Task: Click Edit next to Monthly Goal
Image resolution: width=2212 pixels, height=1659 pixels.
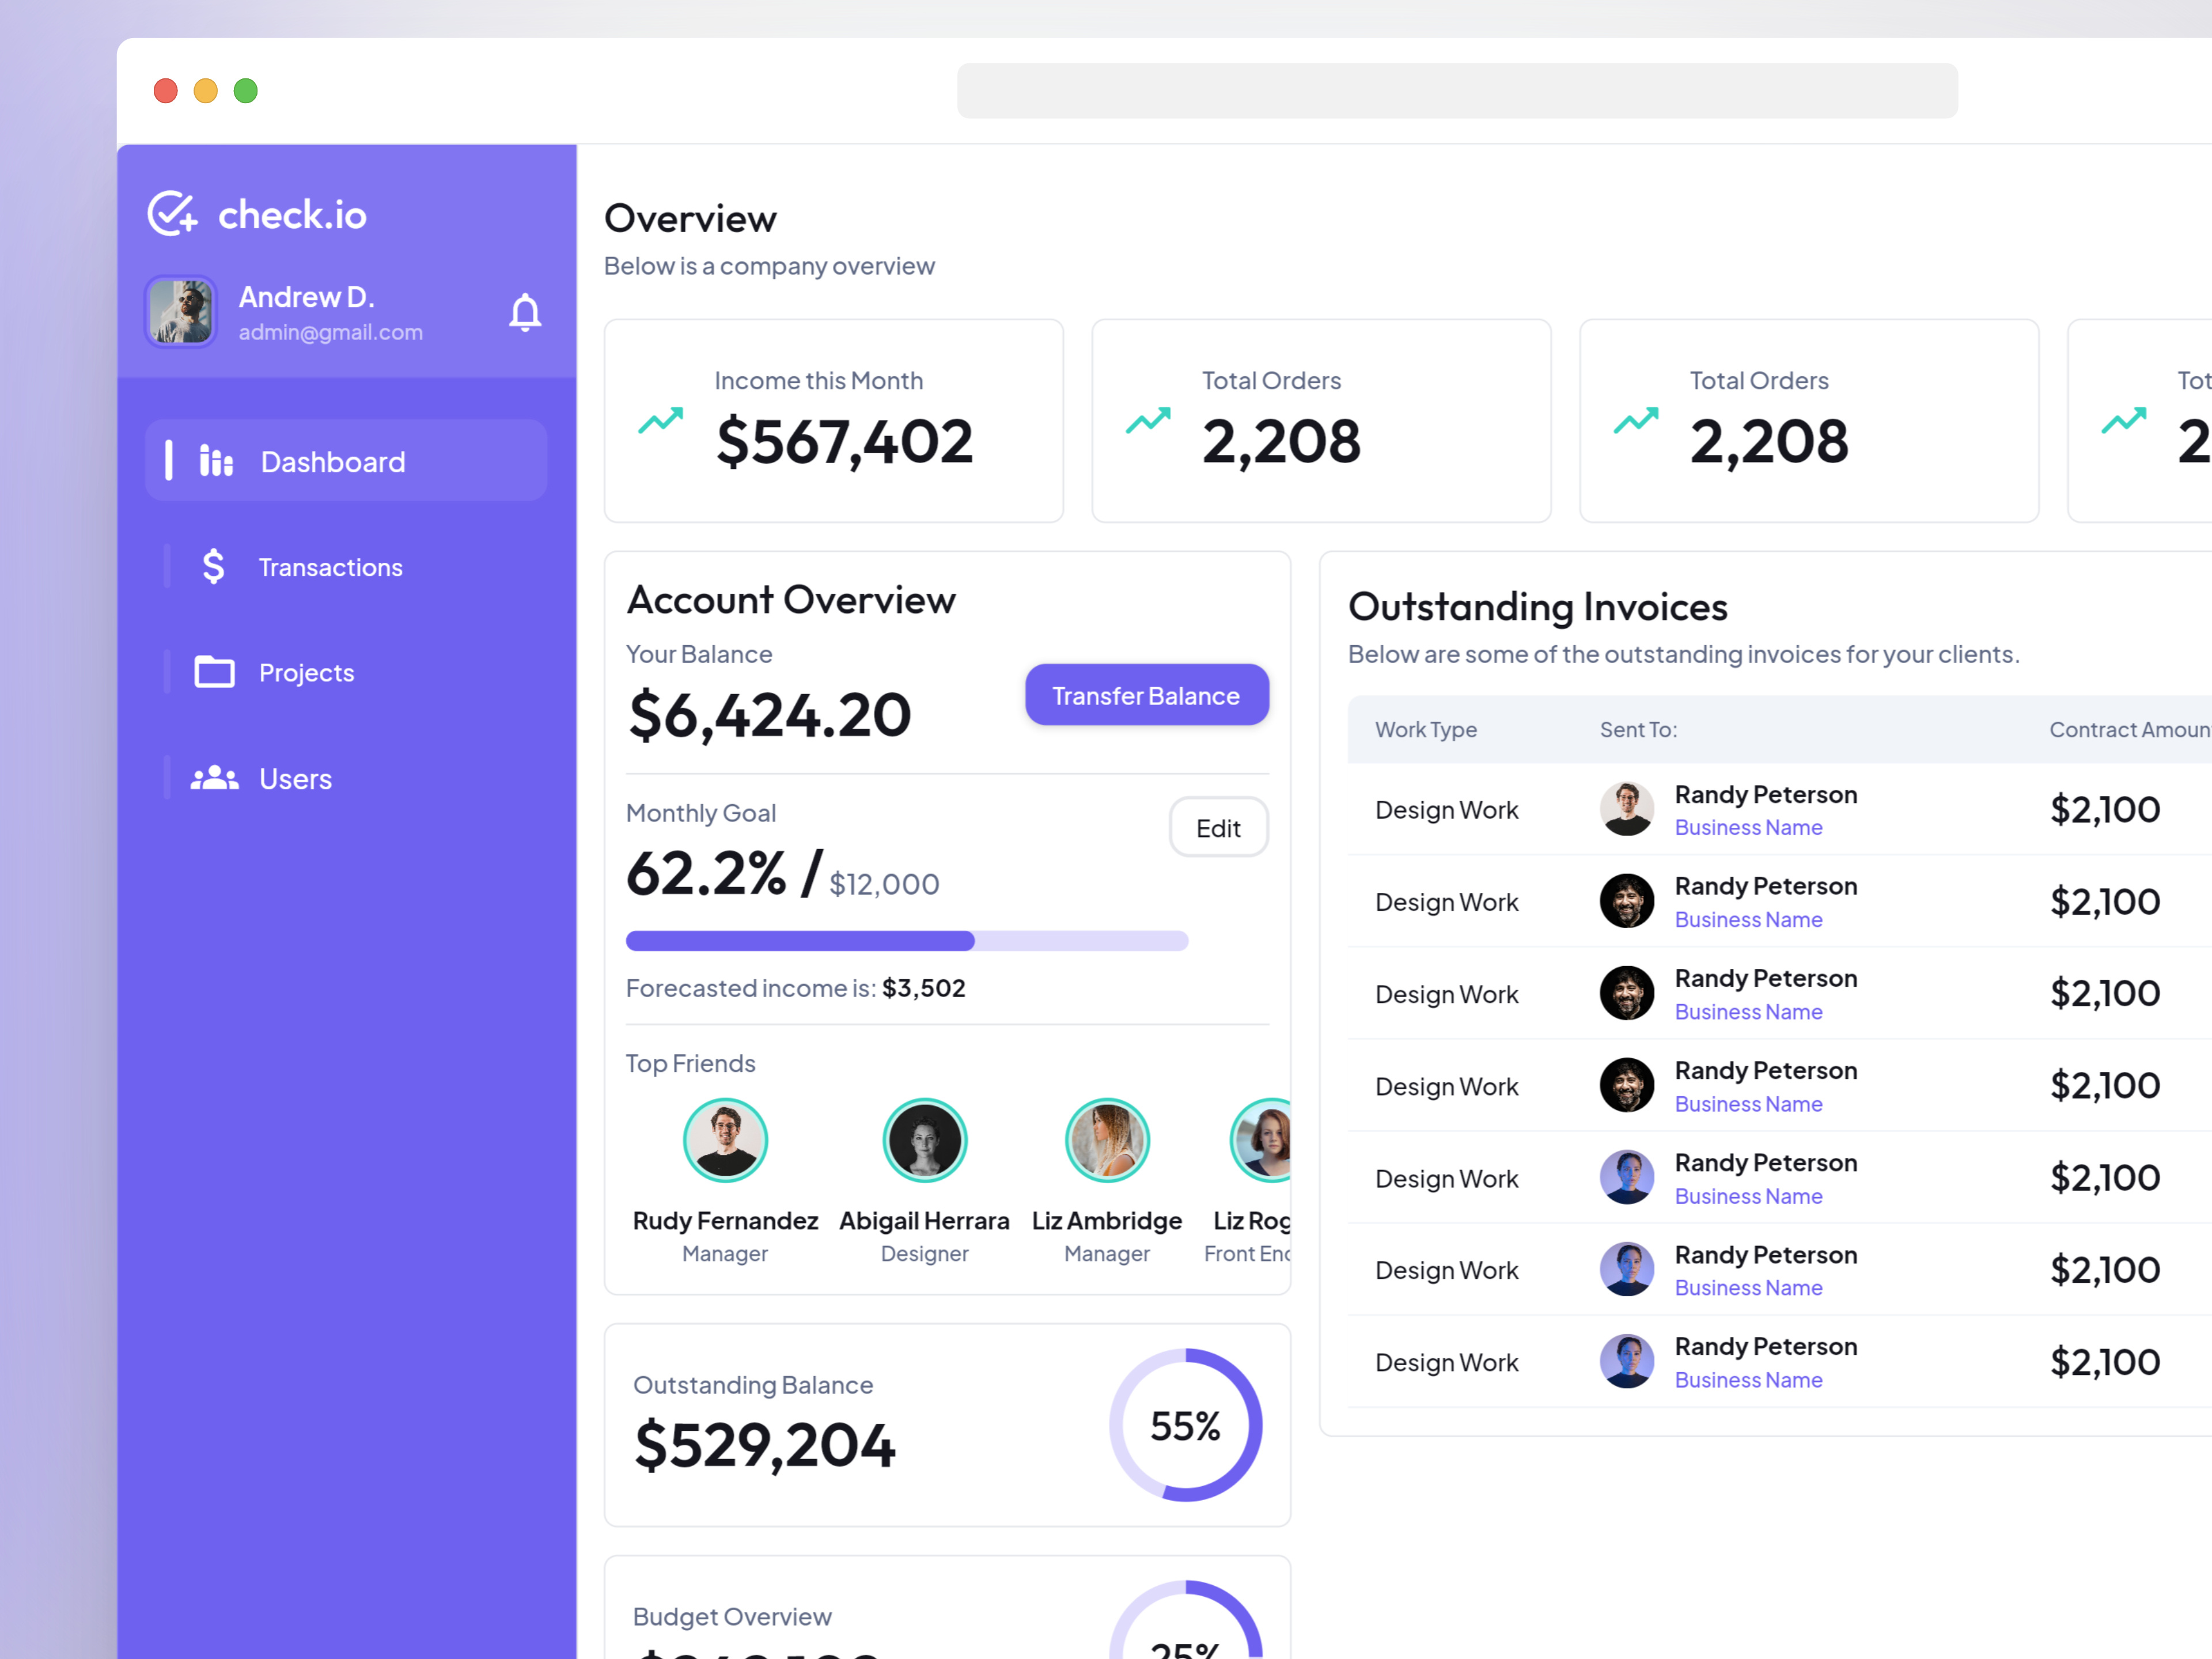Action: pos(1218,827)
